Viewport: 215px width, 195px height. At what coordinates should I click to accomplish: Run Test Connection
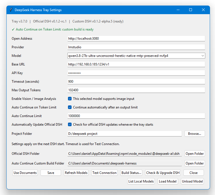(104, 173)
